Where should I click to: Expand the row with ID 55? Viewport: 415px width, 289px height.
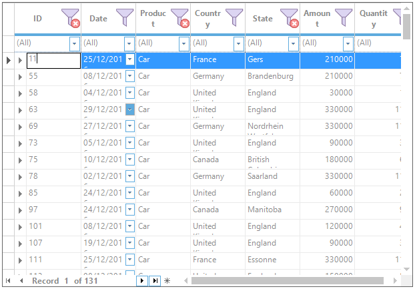(21, 77)
